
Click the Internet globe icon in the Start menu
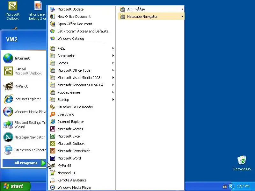(8, 58)
